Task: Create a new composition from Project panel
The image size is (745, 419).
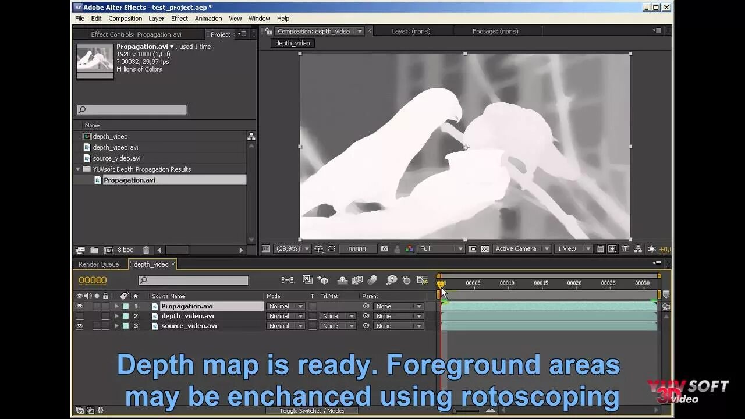Action: click(x=109, y=250)
